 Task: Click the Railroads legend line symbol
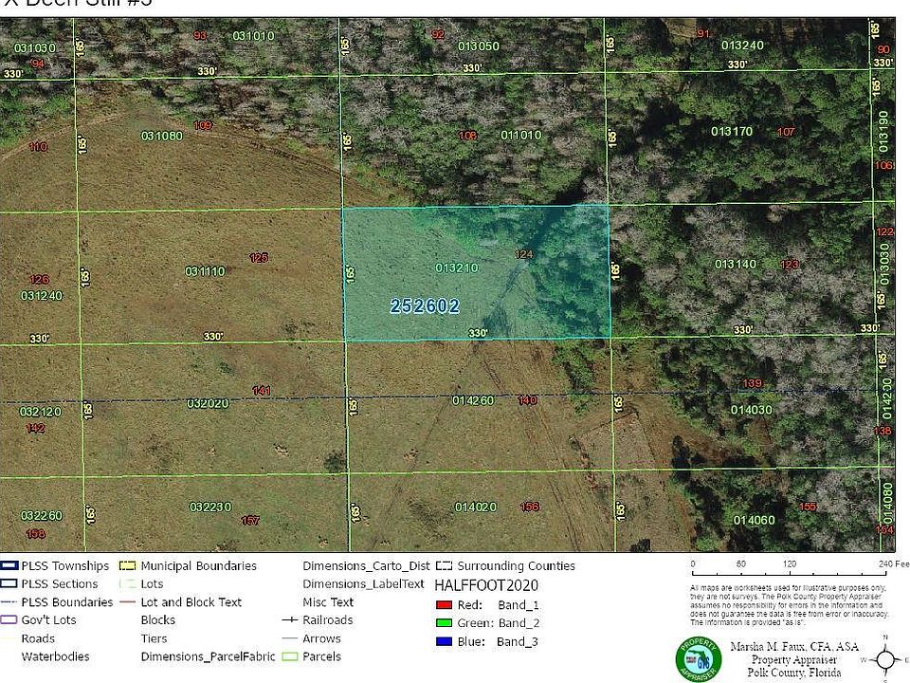(x=289, y=620)
